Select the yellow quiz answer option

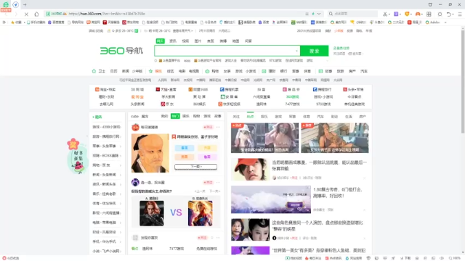click(x=207, y=148)
